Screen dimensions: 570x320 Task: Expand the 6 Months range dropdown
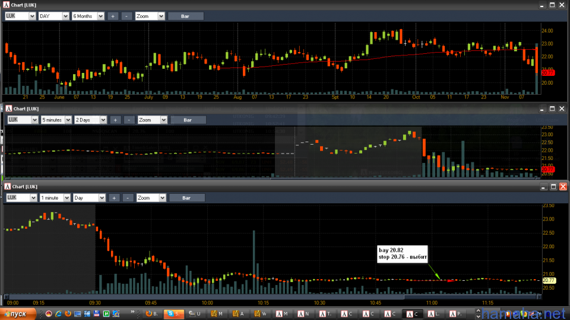point(88,16)
